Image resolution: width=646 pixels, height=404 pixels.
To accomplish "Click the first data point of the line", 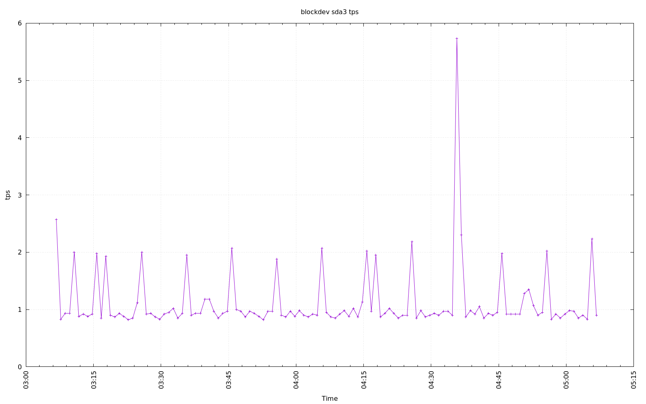I will 56,220.
